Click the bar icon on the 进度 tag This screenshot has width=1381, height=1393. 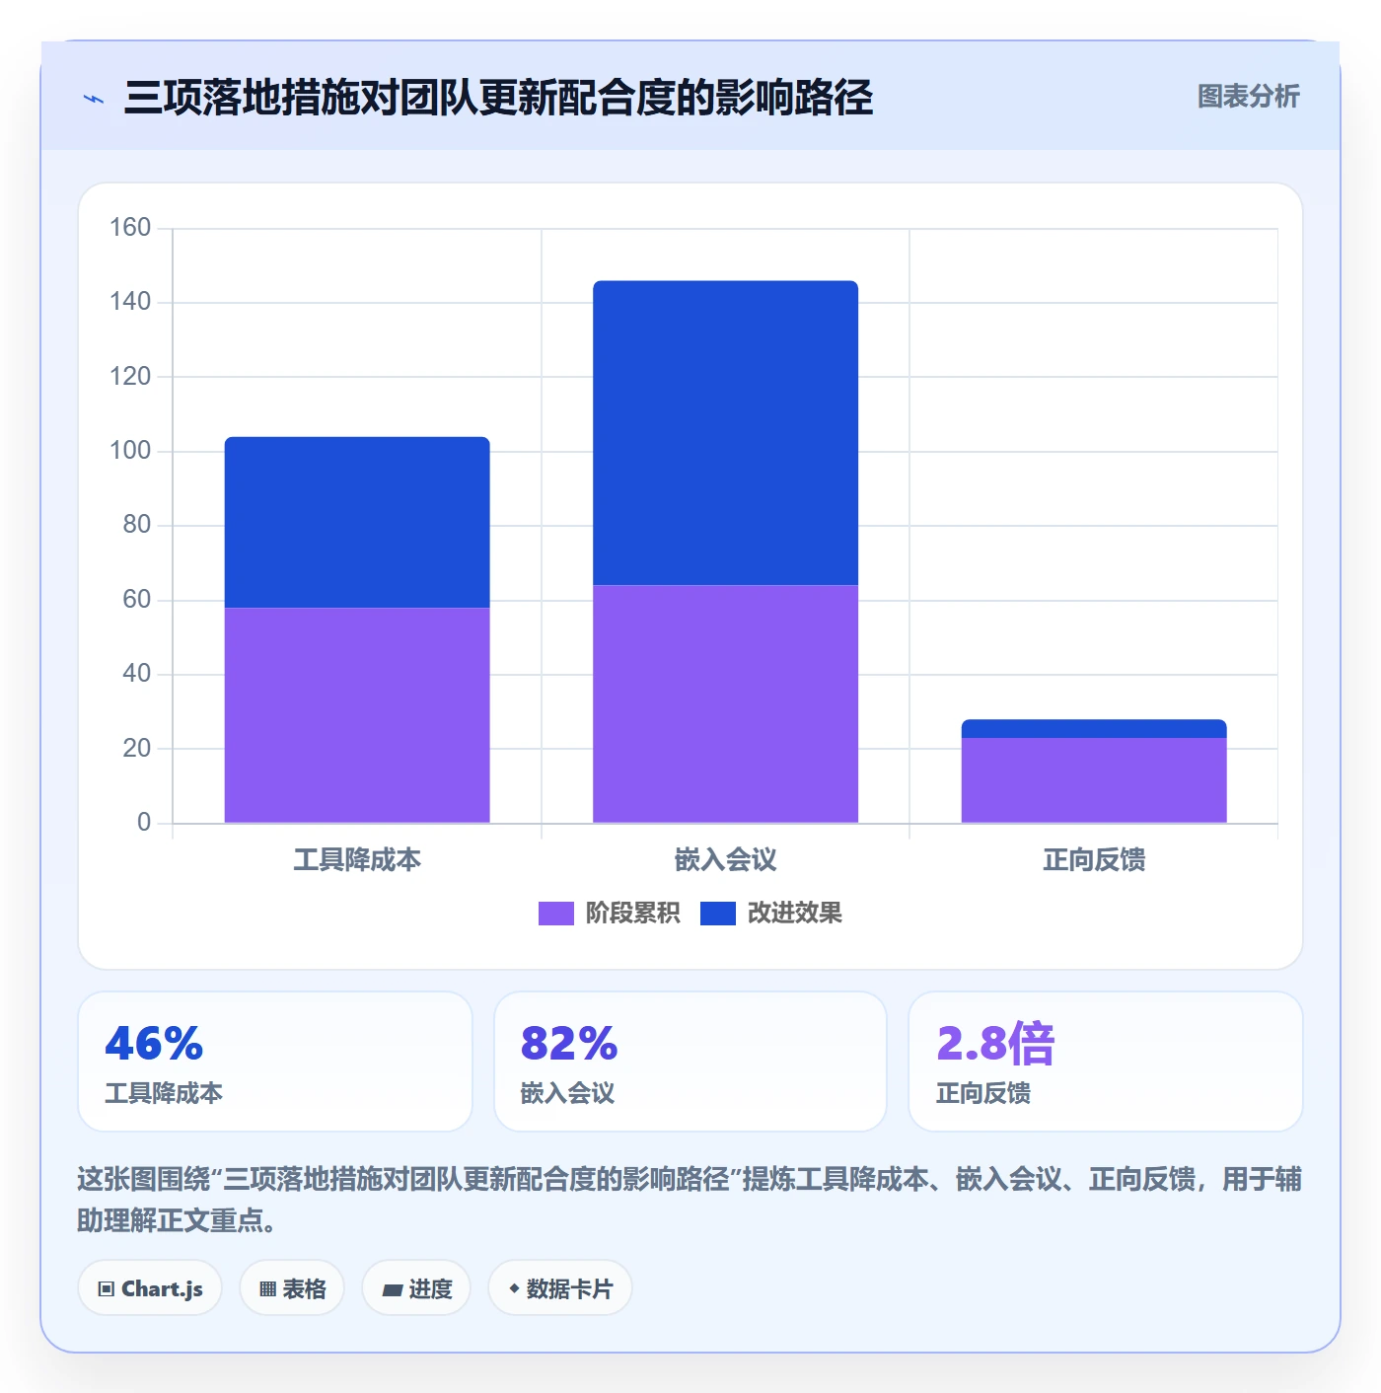[x=393, y=1289]
